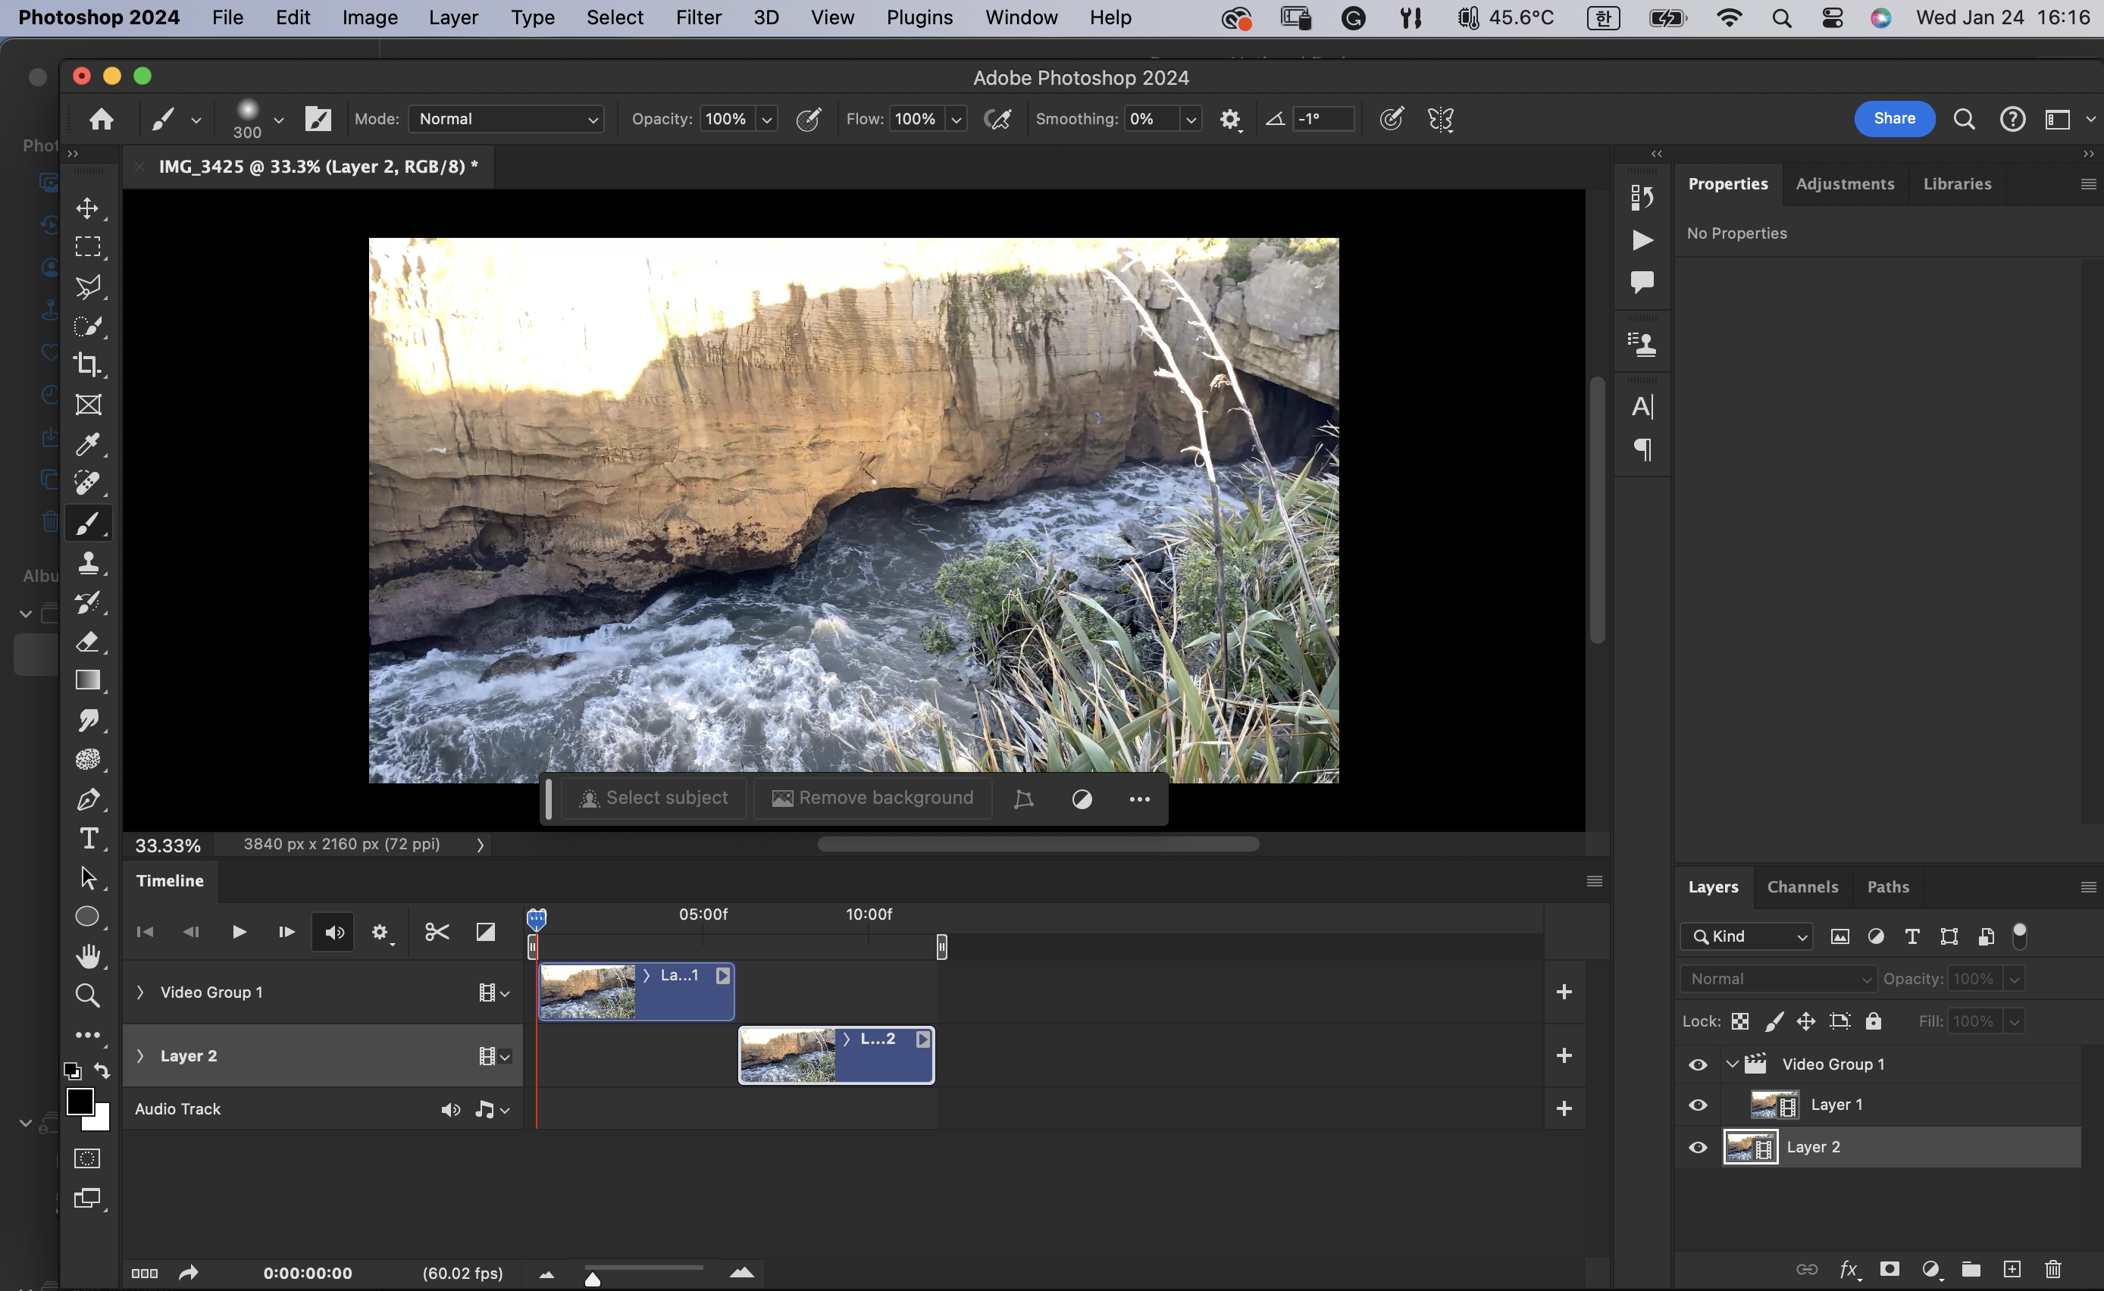Open the Kind layer filter dropdown
This screenshot has height=1291, width=2104.
(x=1747, y=936)
